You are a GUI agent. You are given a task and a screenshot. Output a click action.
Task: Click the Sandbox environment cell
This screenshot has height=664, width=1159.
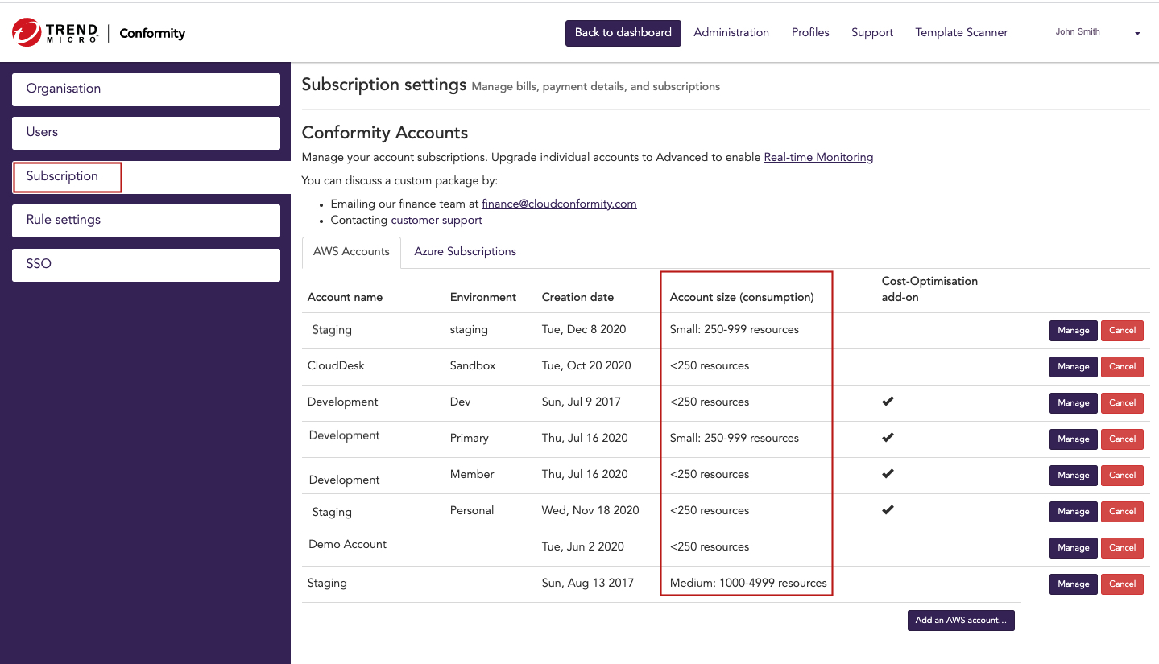(473, 366)
